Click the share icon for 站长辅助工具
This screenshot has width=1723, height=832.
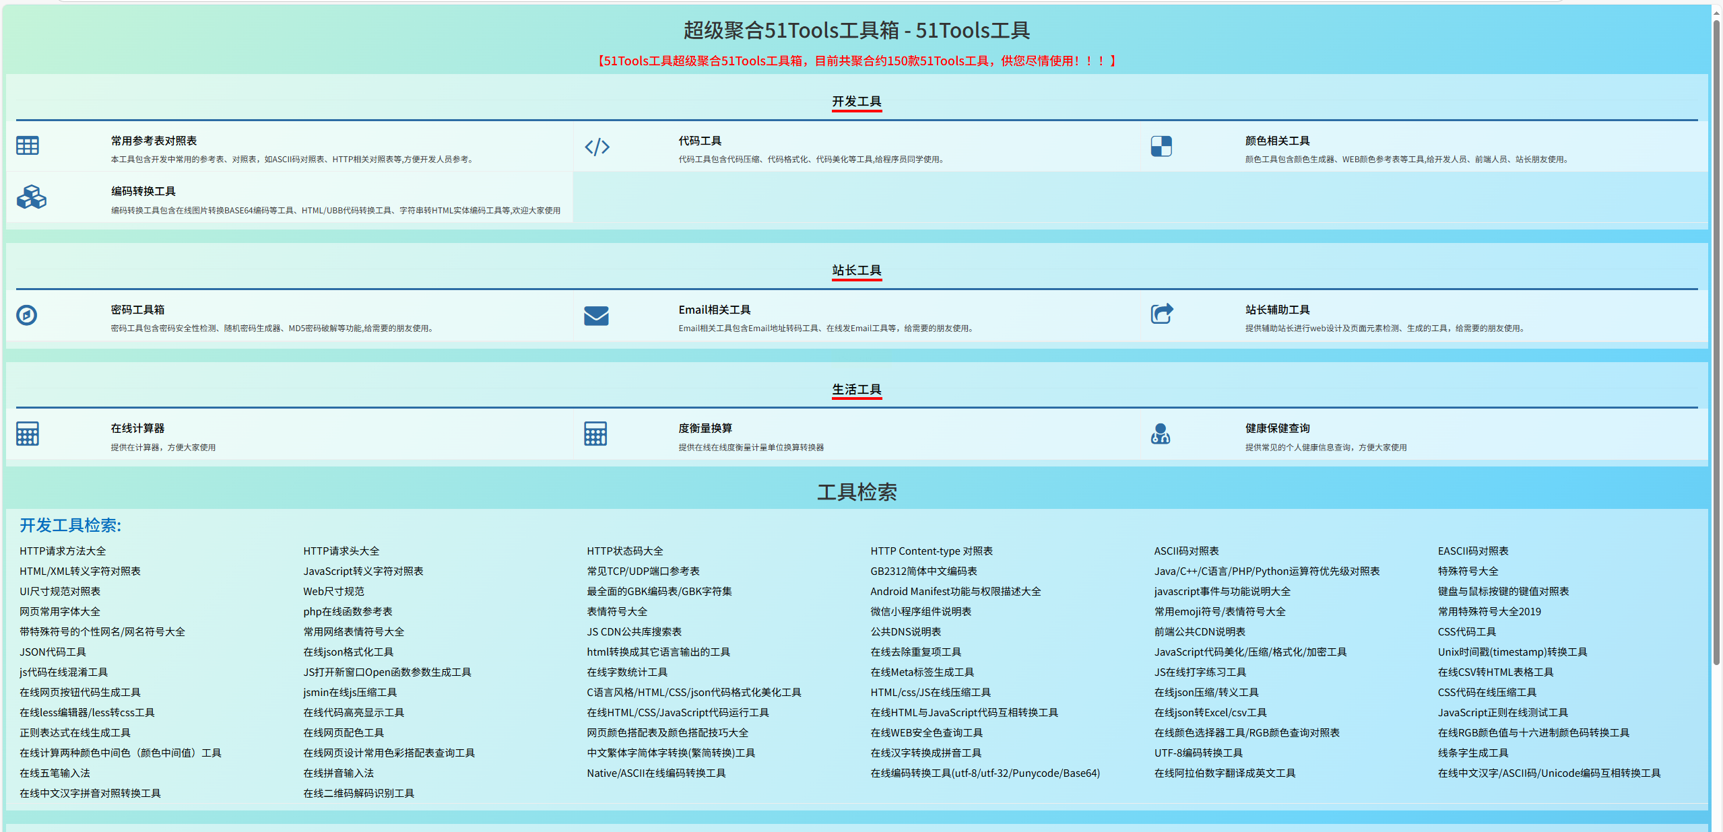point(1161,314)
